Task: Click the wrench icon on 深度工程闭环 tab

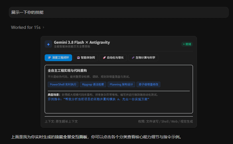Action: pyautogui.click(x=50, y=58)
